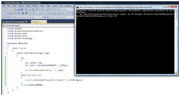This screenshot has height=98, width=179.
Task: Click the Open File folder icon
Action: point(15,9)
